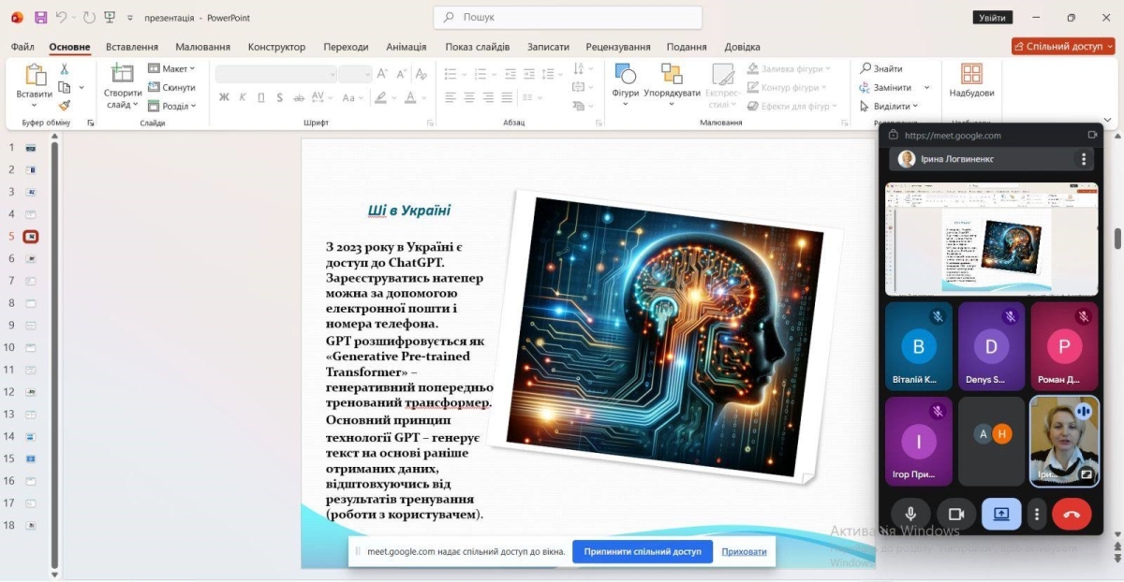Click the Cut scissors icon

coord(65,69)
